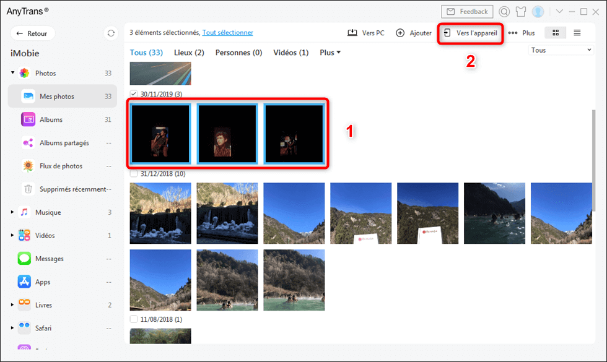The image size is (607, 362).
Task: Click the user account avatar icon
Action: click(538, 12)
